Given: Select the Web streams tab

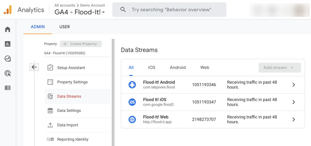Looking at the screenshot, I should 205,67.
